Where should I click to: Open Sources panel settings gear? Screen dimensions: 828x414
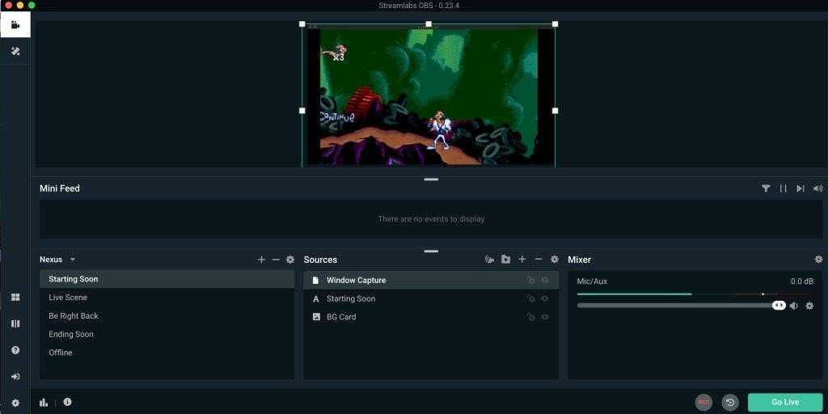pyautogui.click(x=555, y=260)
